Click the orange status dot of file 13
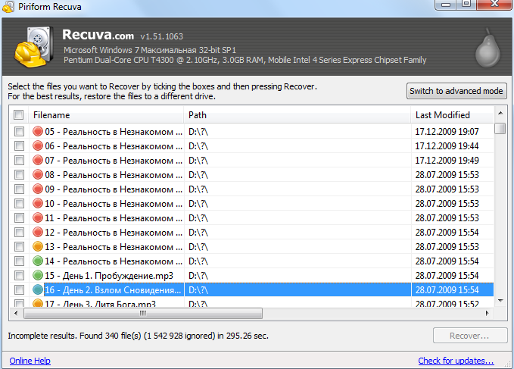The height and width of the screenshot is (369, 514). tap(38, 246)
